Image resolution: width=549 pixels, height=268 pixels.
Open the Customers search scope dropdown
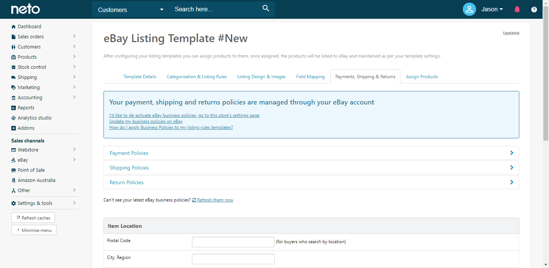coord(131,10)
